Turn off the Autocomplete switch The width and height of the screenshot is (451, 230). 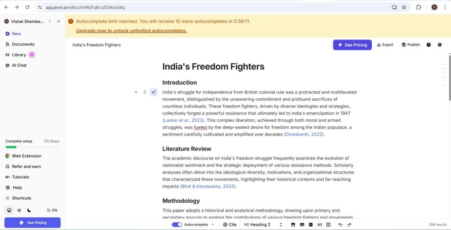tap(177, 225)
